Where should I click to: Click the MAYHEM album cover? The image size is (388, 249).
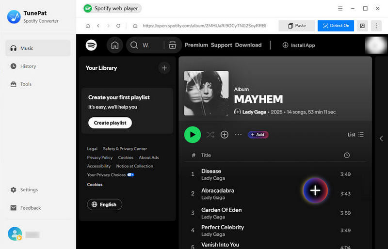pos(207,93)
